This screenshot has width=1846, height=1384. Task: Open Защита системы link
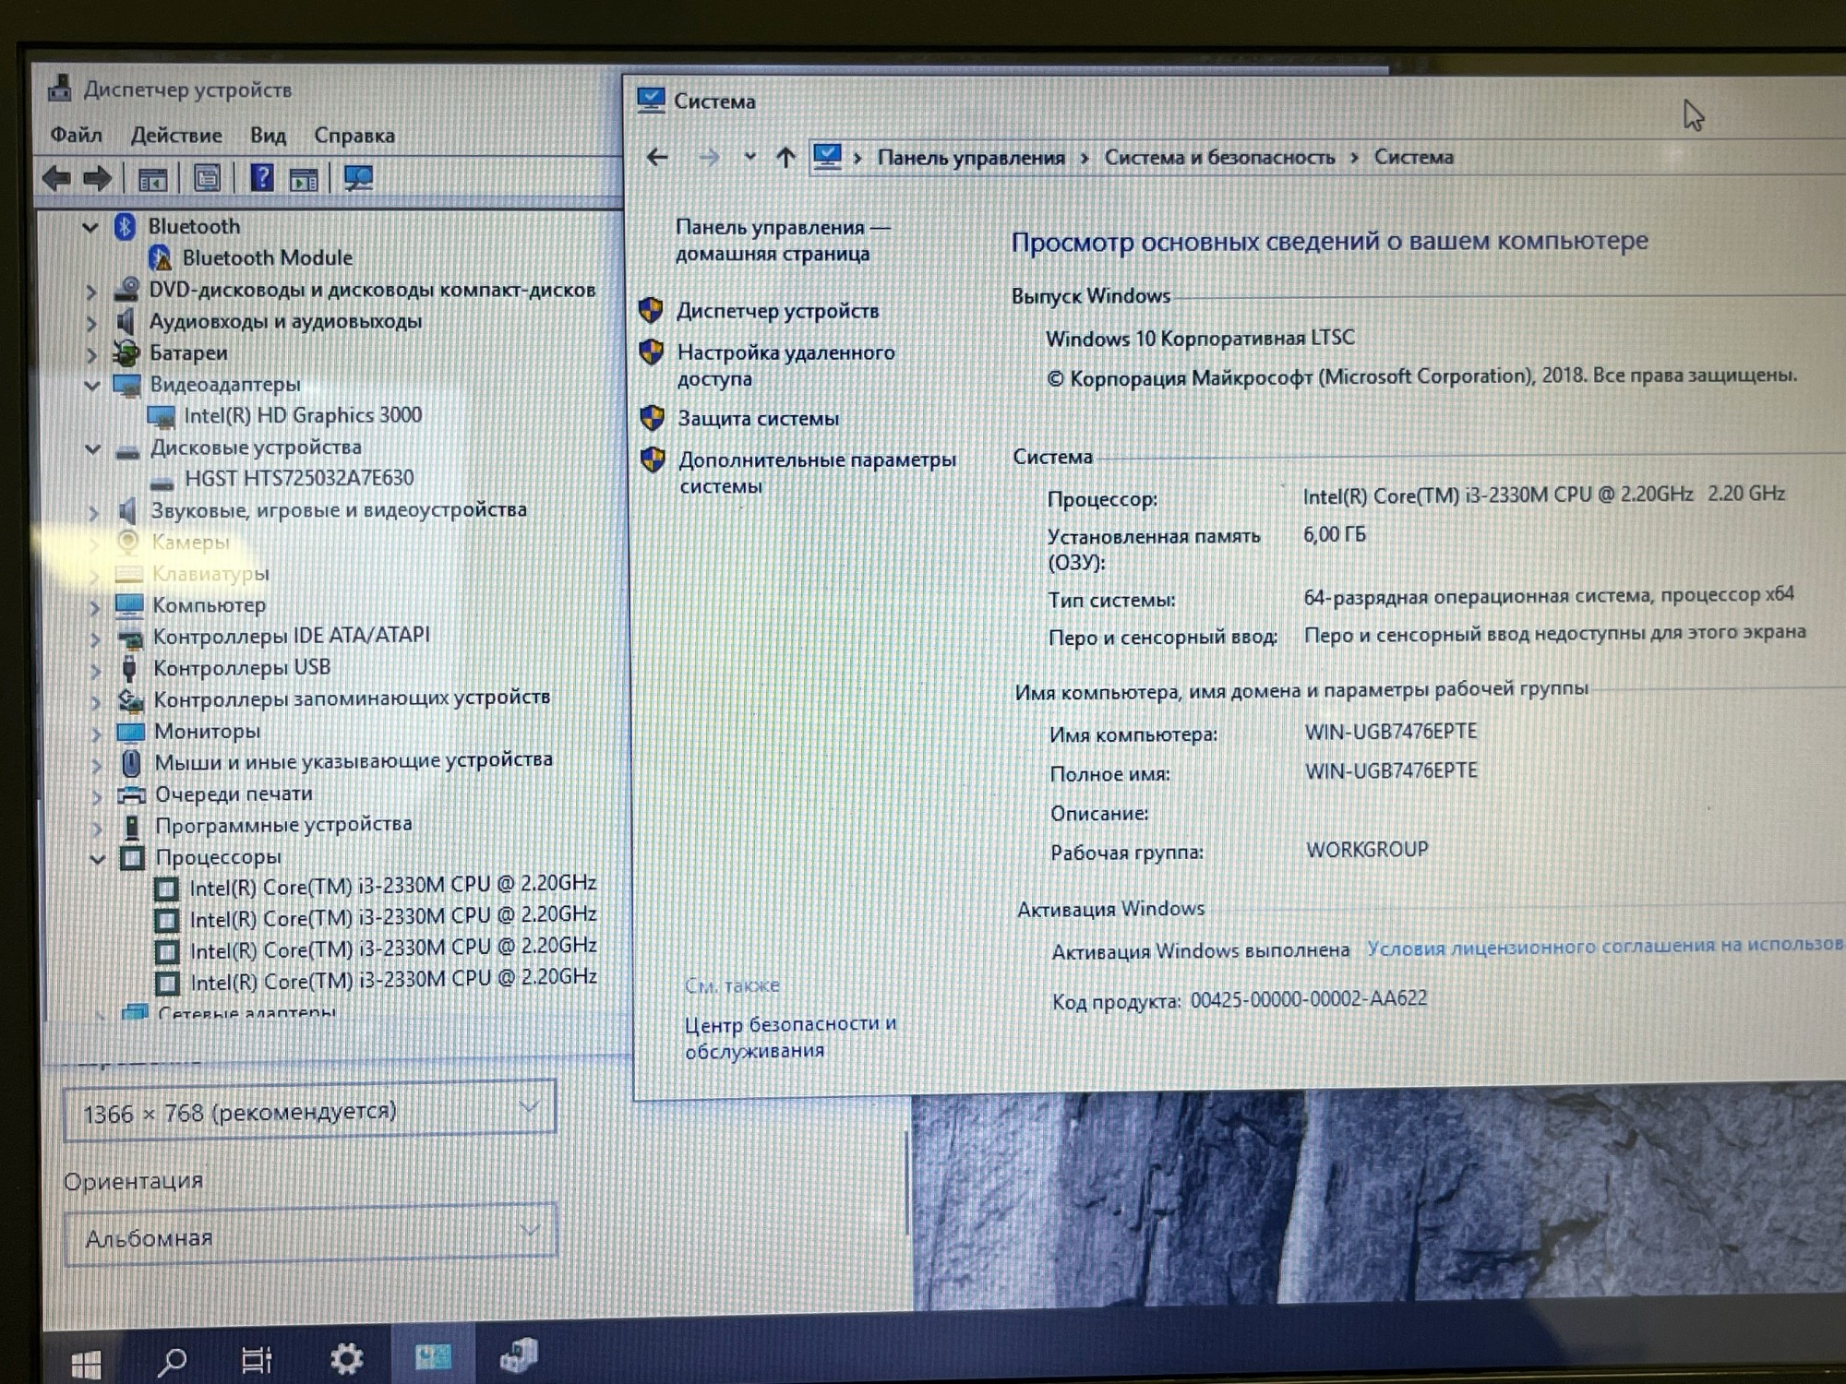pos(759,418)
